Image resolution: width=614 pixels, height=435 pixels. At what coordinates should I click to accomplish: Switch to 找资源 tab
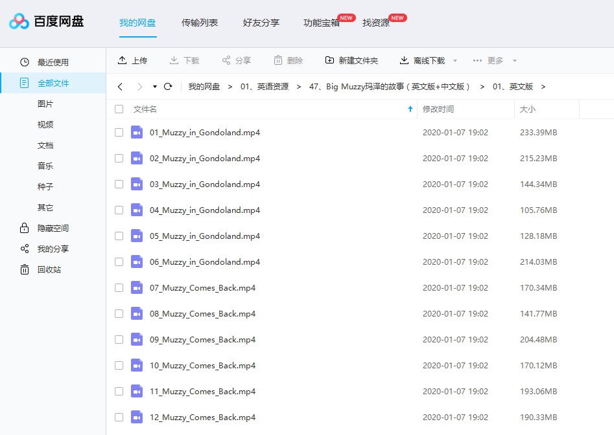tap(376, 23)
